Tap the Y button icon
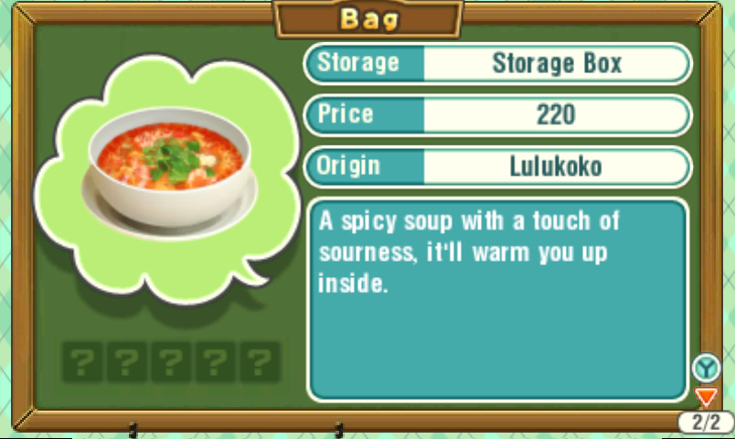The image size is (735, 439). [706, 368]
